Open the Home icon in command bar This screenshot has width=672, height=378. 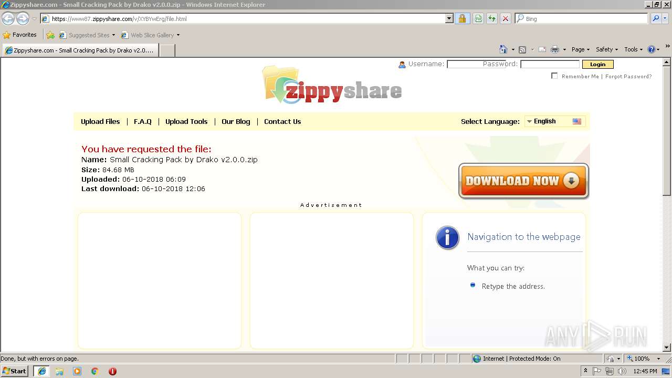coord(503,49)
